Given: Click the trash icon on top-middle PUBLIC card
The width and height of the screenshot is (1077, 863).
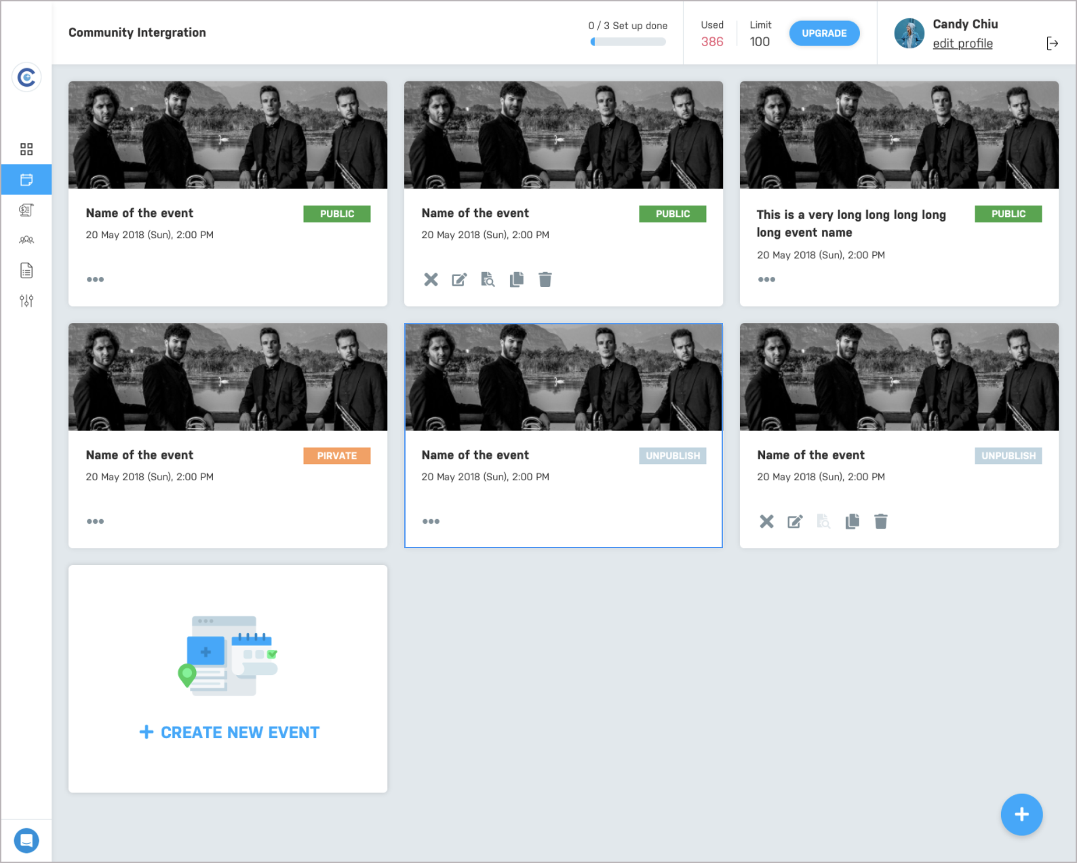Looking at the screenshot, I should click(x=545, y=280).
